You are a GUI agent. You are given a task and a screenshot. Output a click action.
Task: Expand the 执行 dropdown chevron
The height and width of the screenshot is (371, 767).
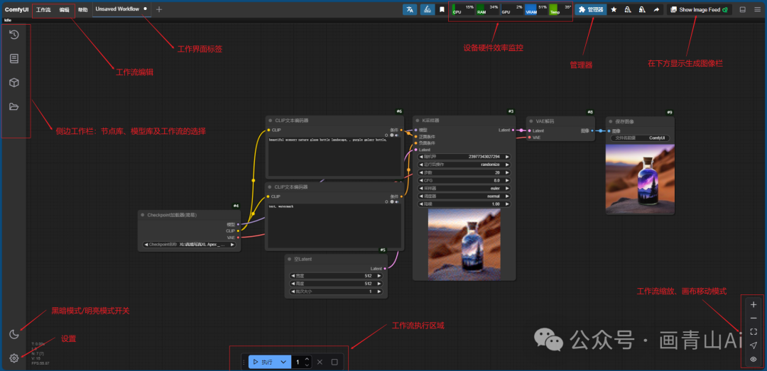pos(283,362)
